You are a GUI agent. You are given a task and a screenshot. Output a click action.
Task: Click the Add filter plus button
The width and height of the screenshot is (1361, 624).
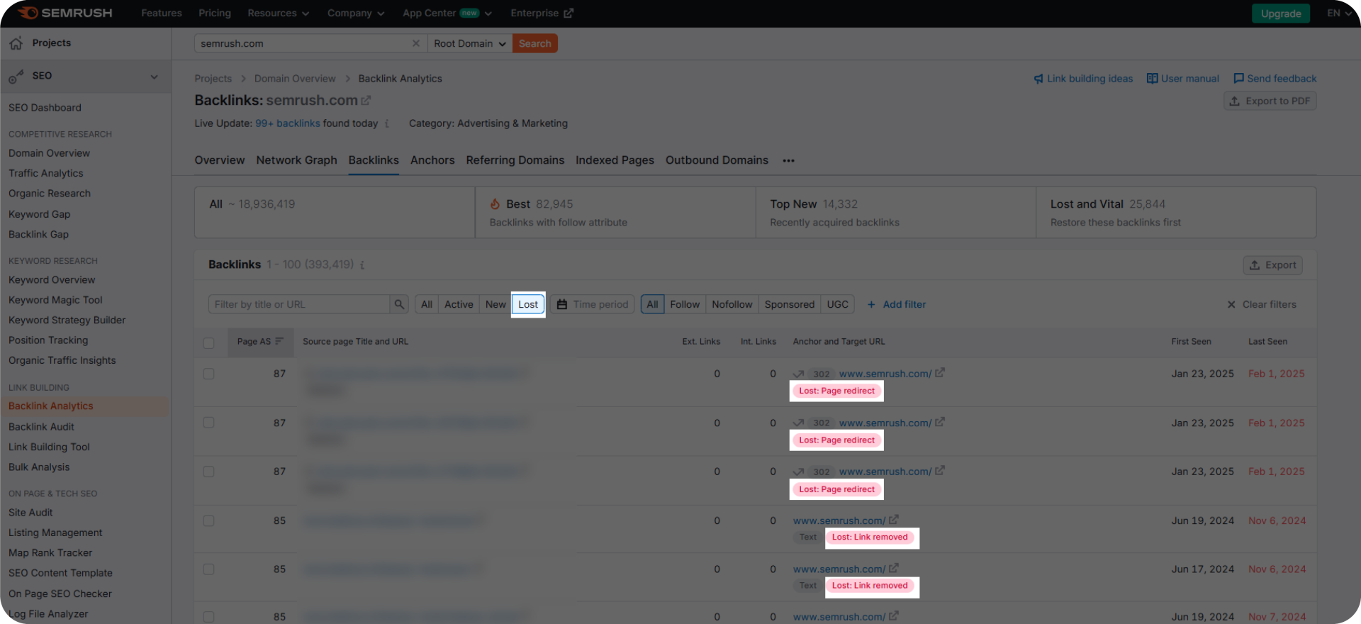tap(897, 304)
